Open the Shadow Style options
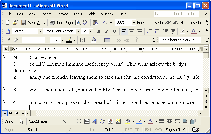Screen dimensions: 211x134 coord(185,121)
